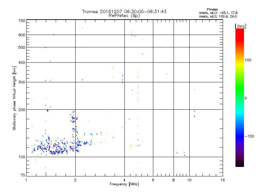The width and height of the screenshot is (262, 196).
Task: Click the x-axis tick label '8'
Action: click(174, 180)
